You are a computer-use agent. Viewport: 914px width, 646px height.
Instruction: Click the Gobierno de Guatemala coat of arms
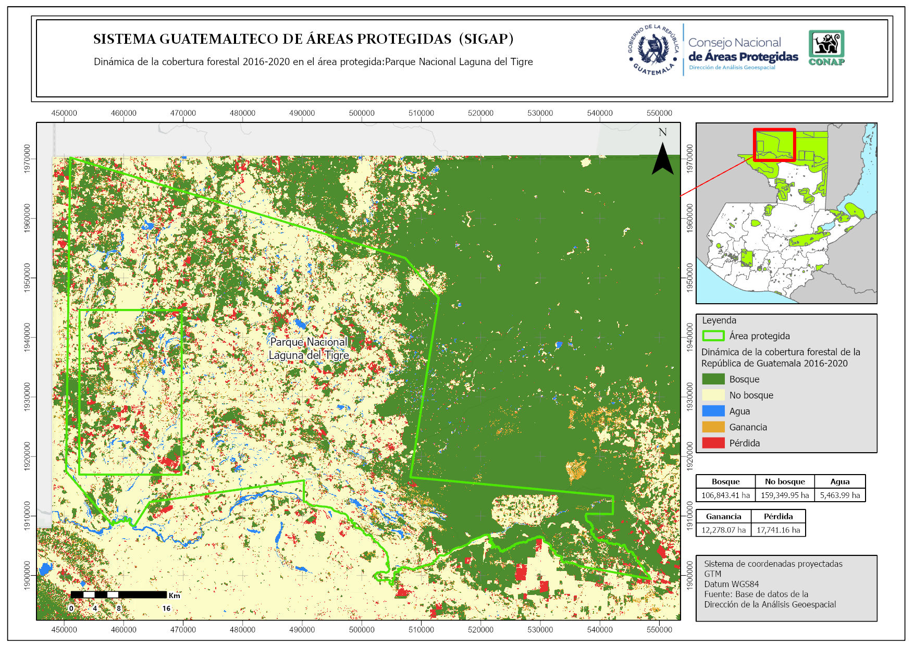click(x=653, y=50)
